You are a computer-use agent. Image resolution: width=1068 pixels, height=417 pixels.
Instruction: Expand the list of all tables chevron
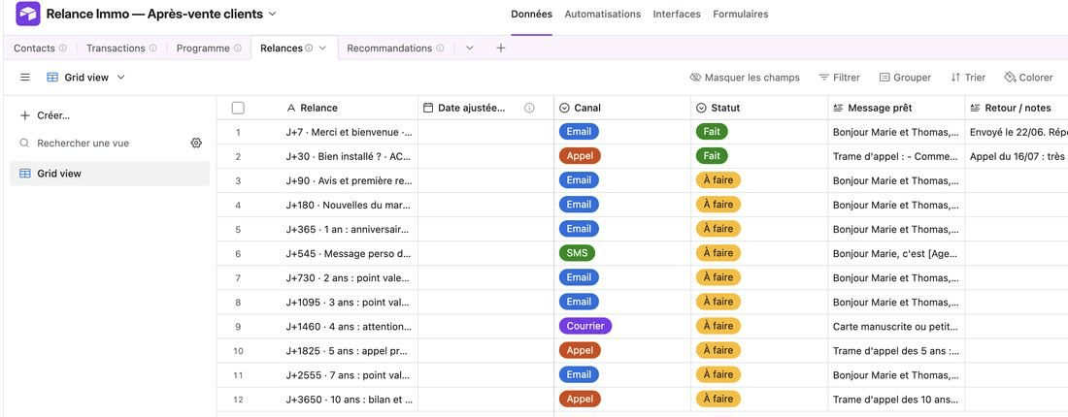(469, 48)
